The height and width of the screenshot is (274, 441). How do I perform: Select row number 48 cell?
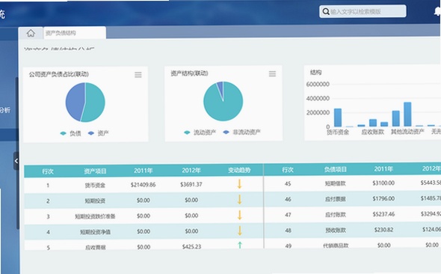(x=288, y=231)
